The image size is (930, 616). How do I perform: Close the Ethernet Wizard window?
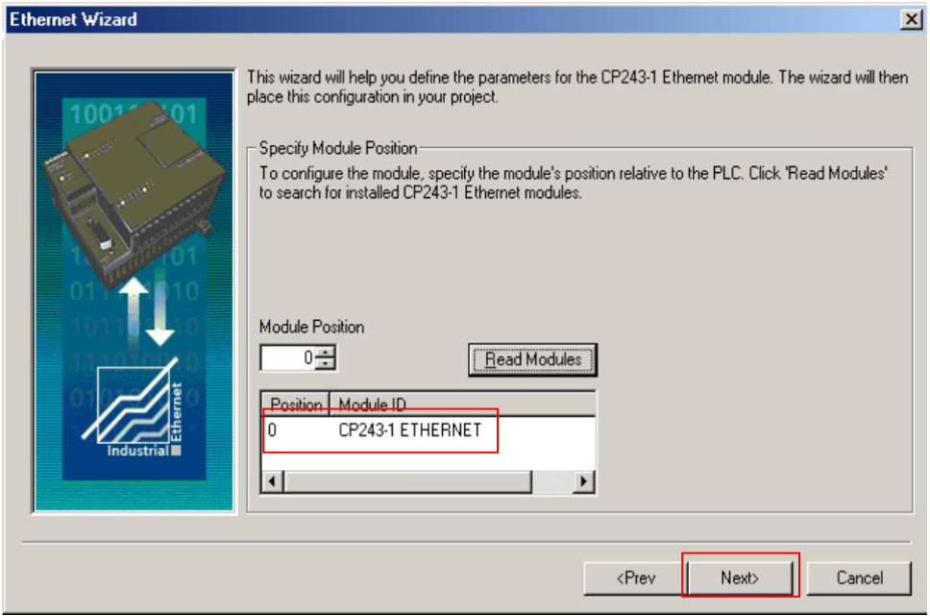point(911,19)
